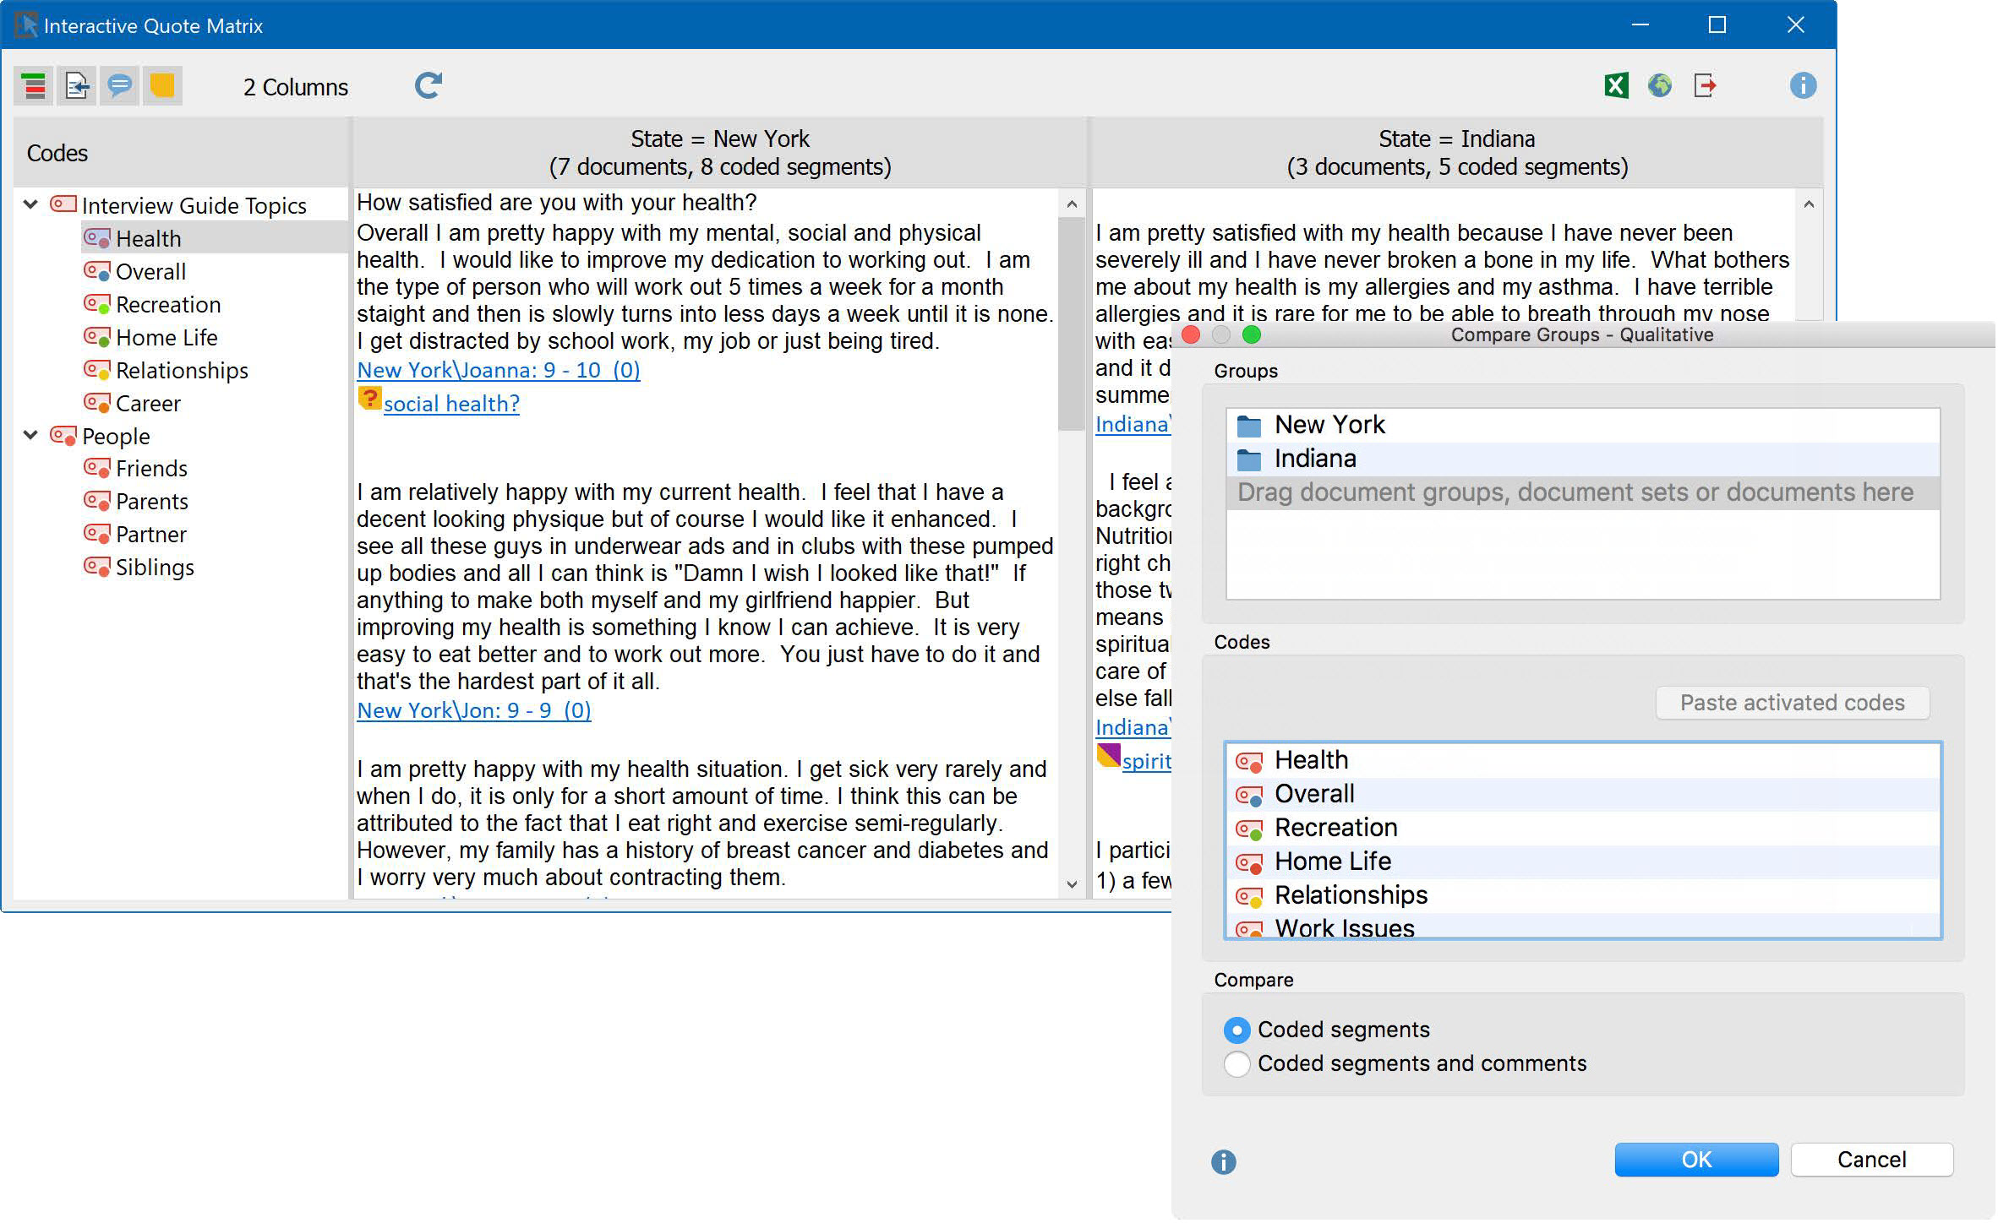
Task: Collapse the Interview Guide Topics node
Action: (x=31, y=204)
